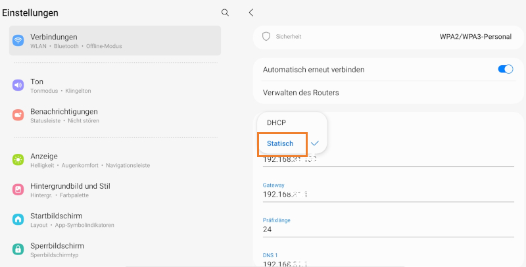
Task: Click the Sicherheit label
Action: pos(289,37)
